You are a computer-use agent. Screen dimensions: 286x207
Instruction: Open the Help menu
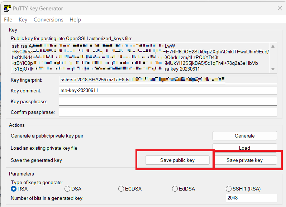(x=75, y=19)
